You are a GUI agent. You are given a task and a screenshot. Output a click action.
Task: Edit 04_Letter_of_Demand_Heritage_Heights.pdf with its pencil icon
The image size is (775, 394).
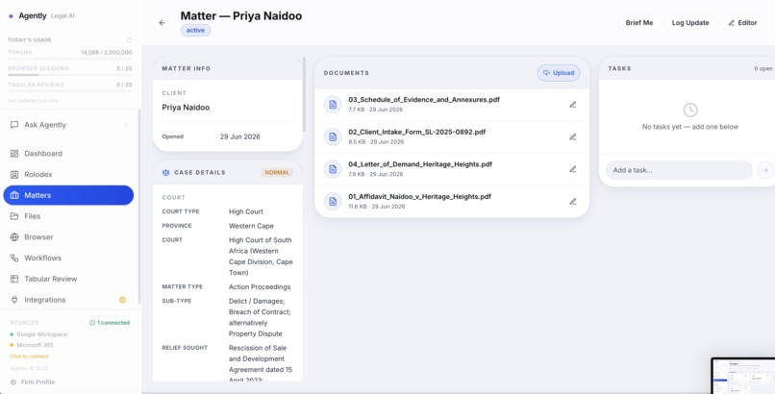pyautogui.click(x=573, y=169)
